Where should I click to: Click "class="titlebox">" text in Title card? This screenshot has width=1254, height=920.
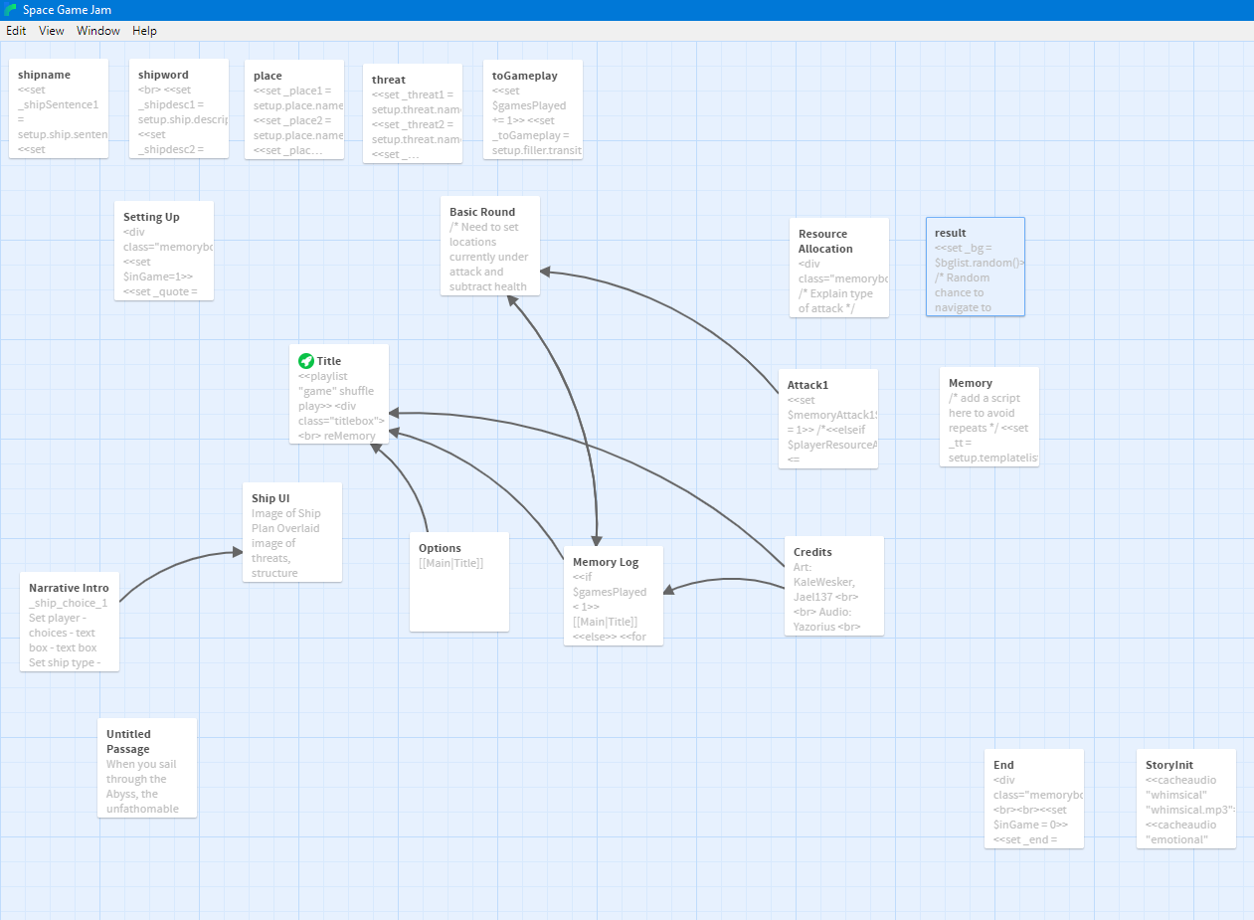click(341, 421)
